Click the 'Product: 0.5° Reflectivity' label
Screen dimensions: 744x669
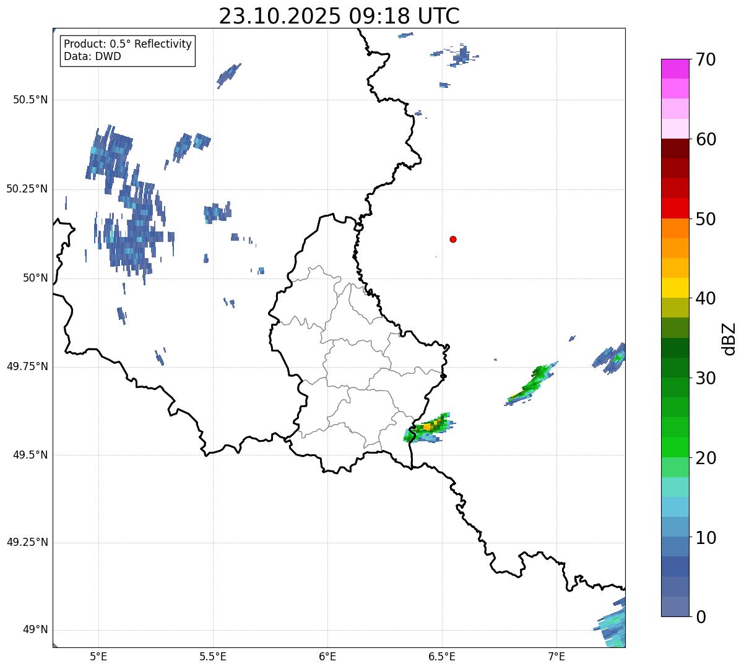tap(128, 44)
